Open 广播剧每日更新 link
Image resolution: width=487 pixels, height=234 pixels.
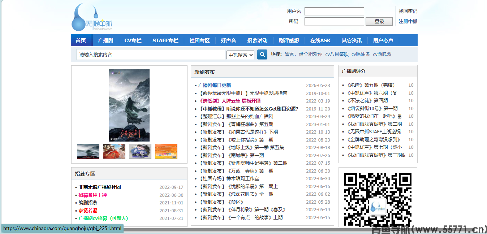(x=215, y=86)
